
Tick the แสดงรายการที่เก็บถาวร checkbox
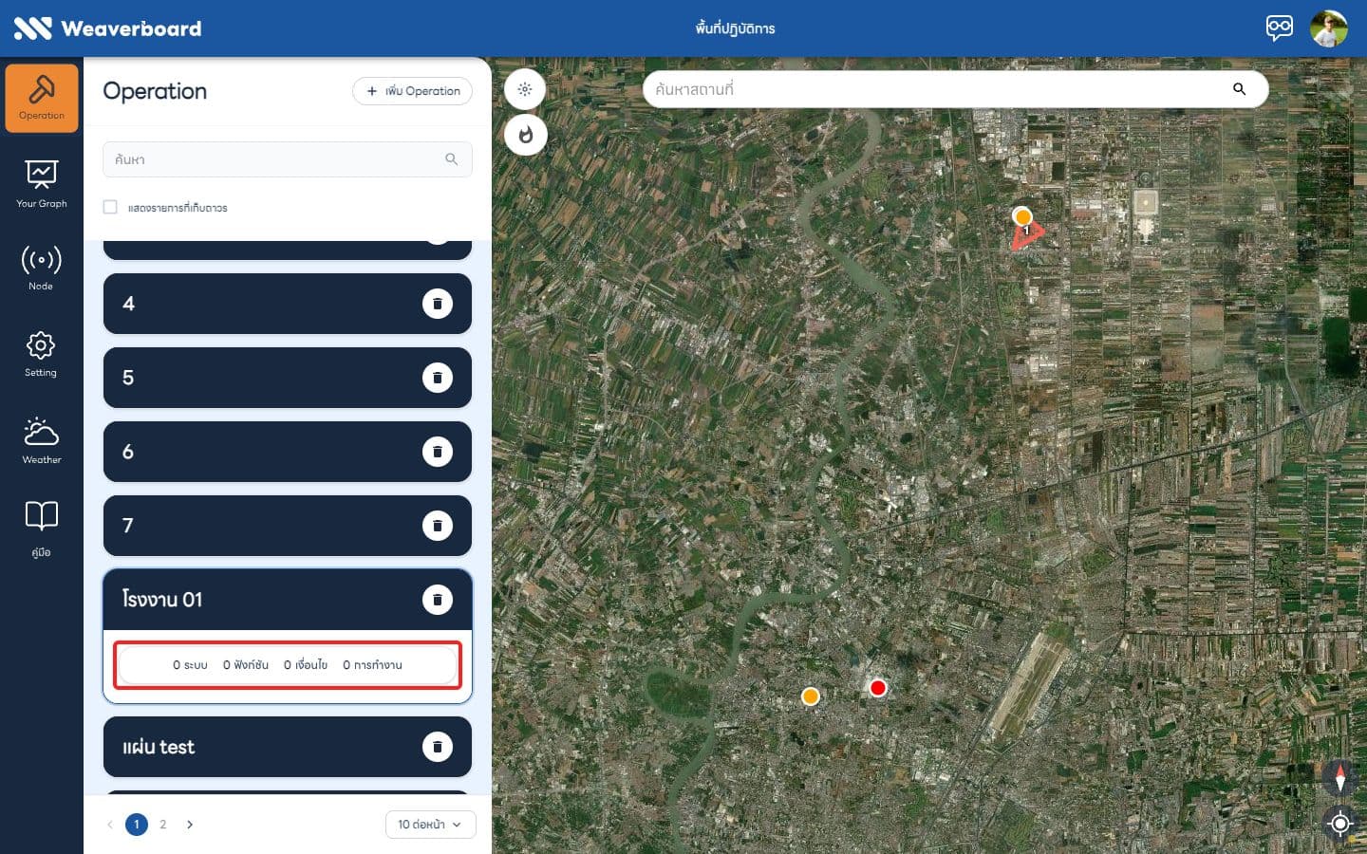click(110, 207)
